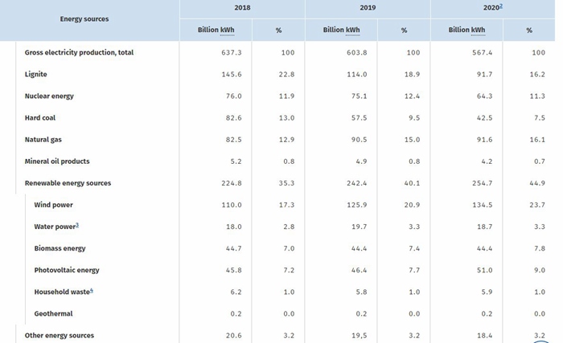The image size is (563, 343).
Task: Click the Energy sources column header
Action: (84, 19)
